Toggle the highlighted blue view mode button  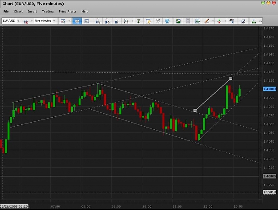(77, 21)
